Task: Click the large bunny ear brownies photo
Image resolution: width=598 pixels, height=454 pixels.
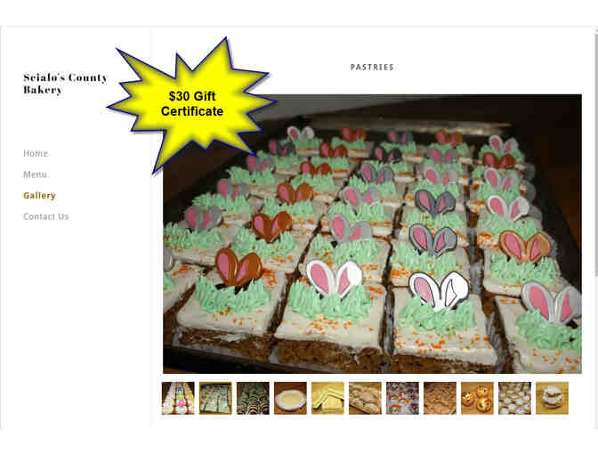Action: (x=372, y=233)
